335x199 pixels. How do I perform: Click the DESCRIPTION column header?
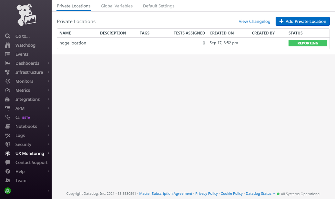pyautogui.click(x=113, y=33)
